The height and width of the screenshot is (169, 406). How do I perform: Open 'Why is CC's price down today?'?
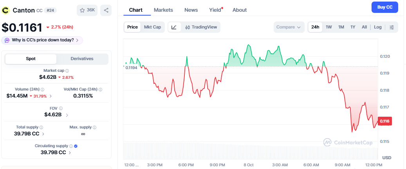pos(42,40)
